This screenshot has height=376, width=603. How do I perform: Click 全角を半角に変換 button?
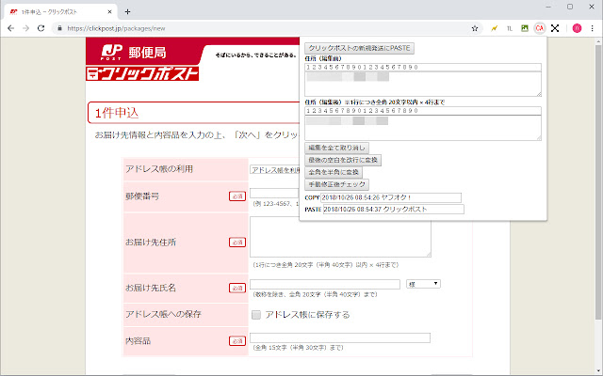(x=334, y=172)
